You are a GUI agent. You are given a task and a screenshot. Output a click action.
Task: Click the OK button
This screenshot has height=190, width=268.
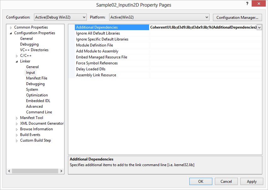coord(201,181)
